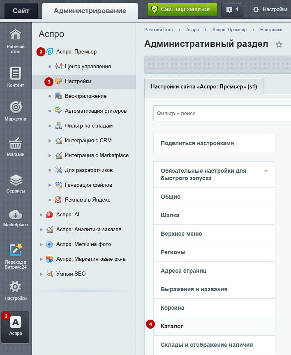Image resolution: width=291 pixels, height=355 pixels.
Task: Click Сайт под защитой button
Action: point(182,9)
